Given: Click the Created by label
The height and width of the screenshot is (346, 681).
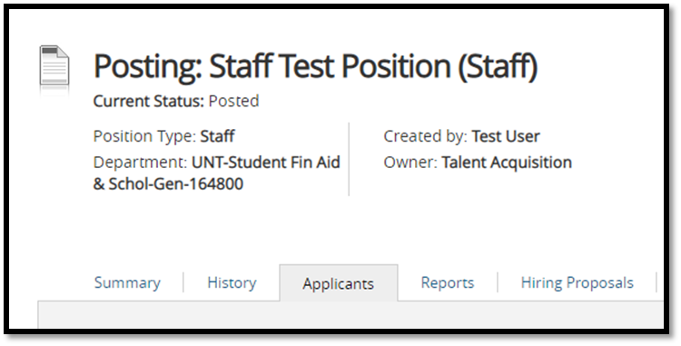Looking at the screenshot, I should [x=425, y=136].
